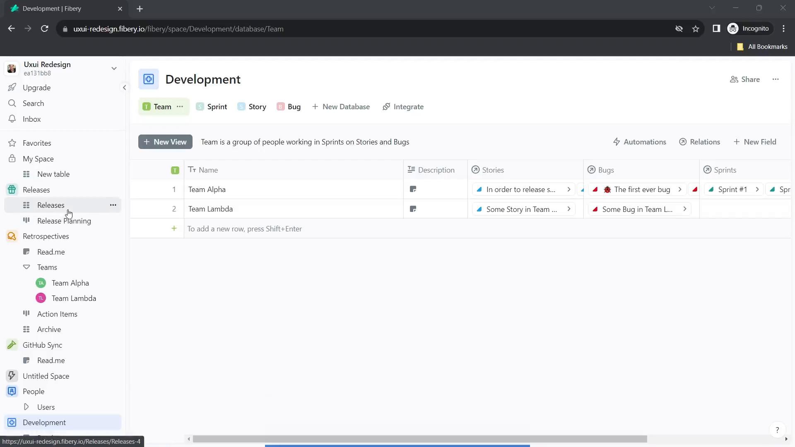Click the GitHub Sync sidebar icon
Image resolution: width=795 pixels, height=447 pixels.
click(12, 344)
